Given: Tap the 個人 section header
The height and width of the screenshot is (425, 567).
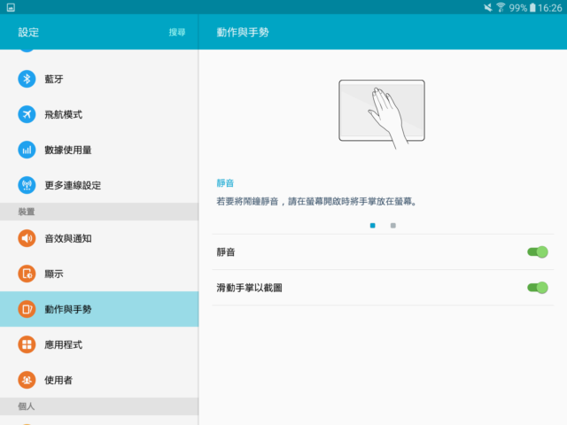Looking at the screenshot, I should click(x=99, y=406).
